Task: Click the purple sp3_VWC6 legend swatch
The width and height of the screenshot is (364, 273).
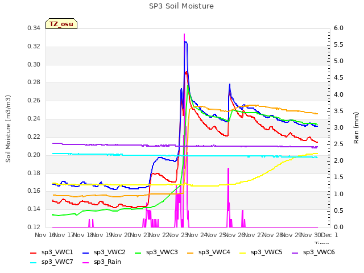Action: tap(295, 253)
